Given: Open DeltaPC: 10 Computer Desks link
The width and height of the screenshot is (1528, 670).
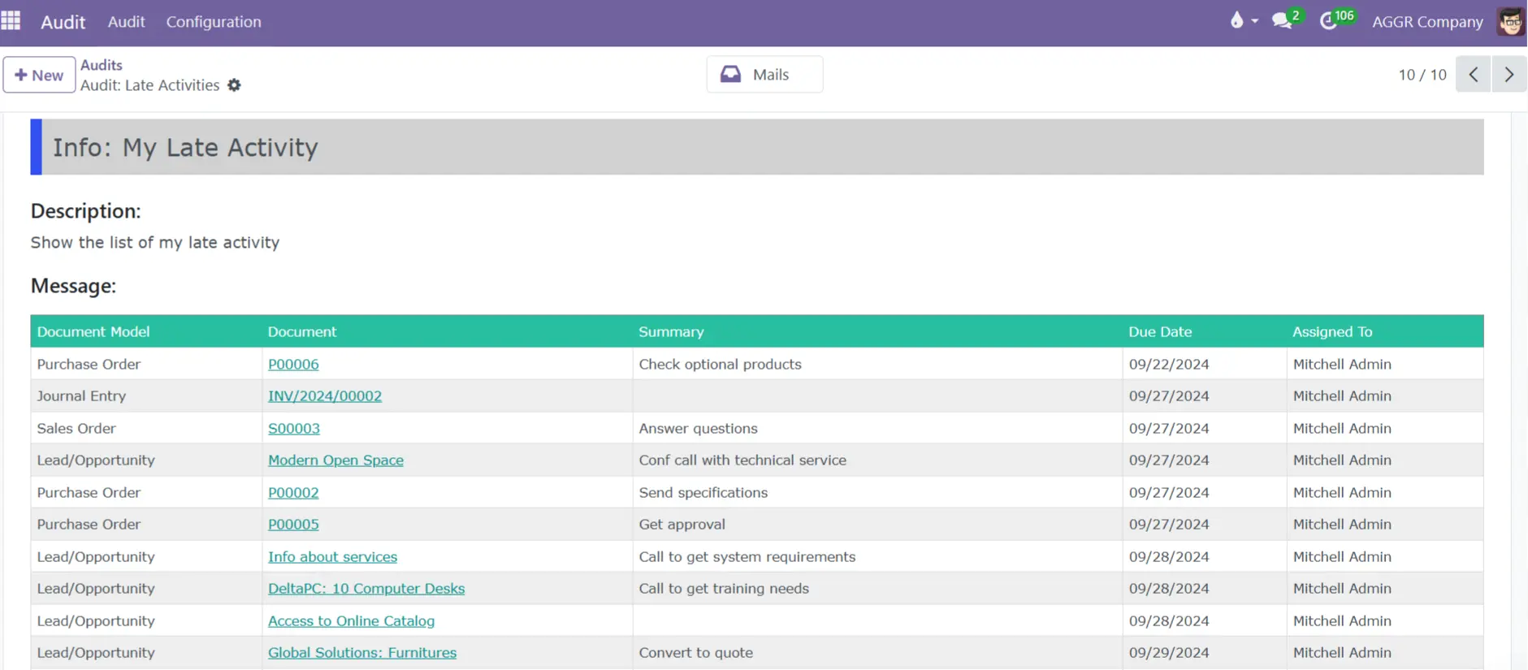Looking at the screenshot, I should click(x=366, y=589).
